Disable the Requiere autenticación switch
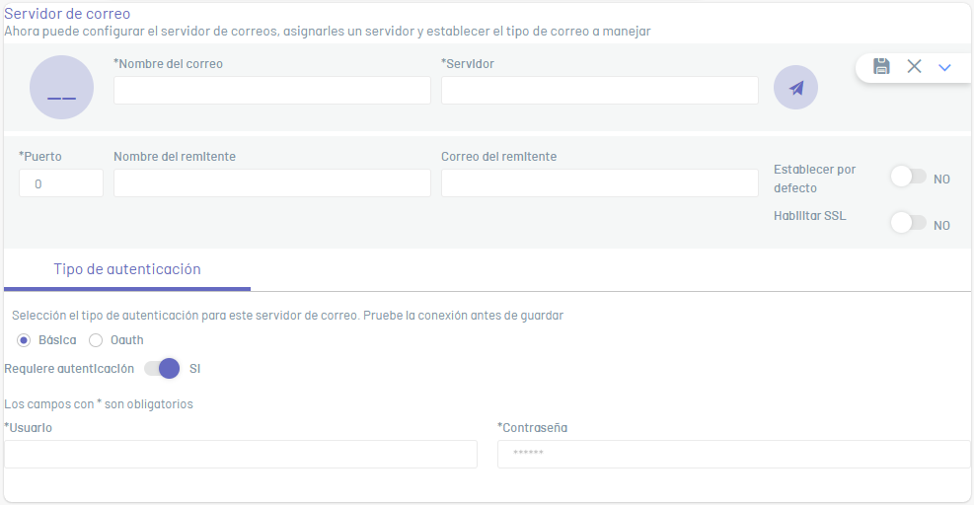Screen dimensions: 974x505 pyautogui.click(x=163, y=369)
